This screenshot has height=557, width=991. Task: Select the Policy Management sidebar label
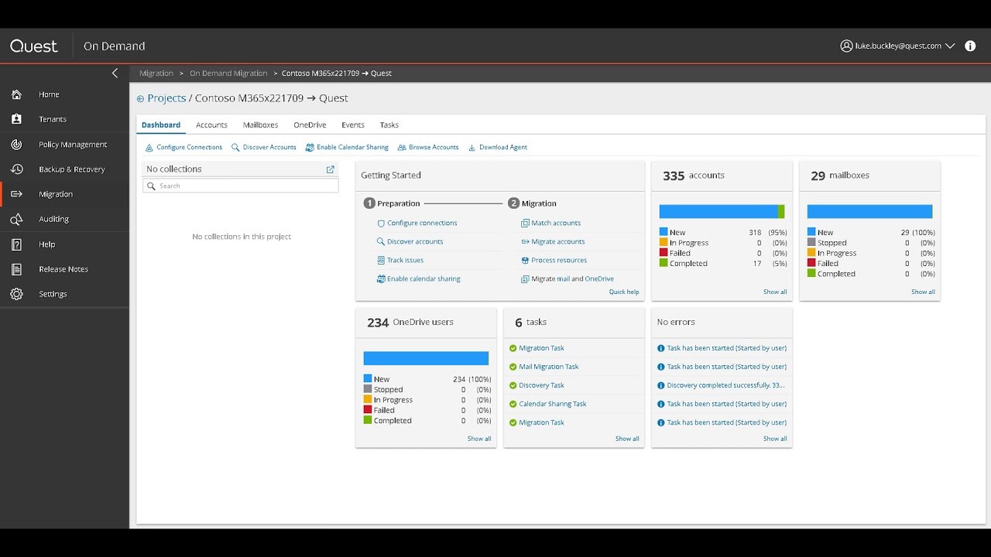tap(73, 145)
